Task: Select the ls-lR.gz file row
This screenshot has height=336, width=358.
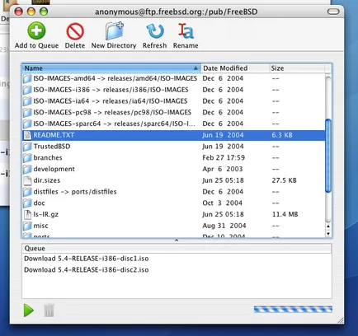Action: (x=173, y=214)
